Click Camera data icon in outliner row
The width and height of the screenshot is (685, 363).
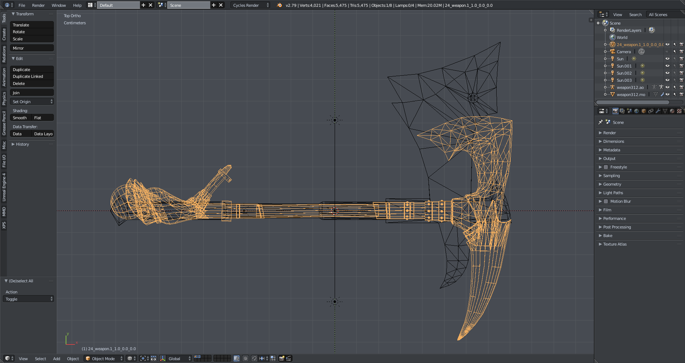coord(641,51)
